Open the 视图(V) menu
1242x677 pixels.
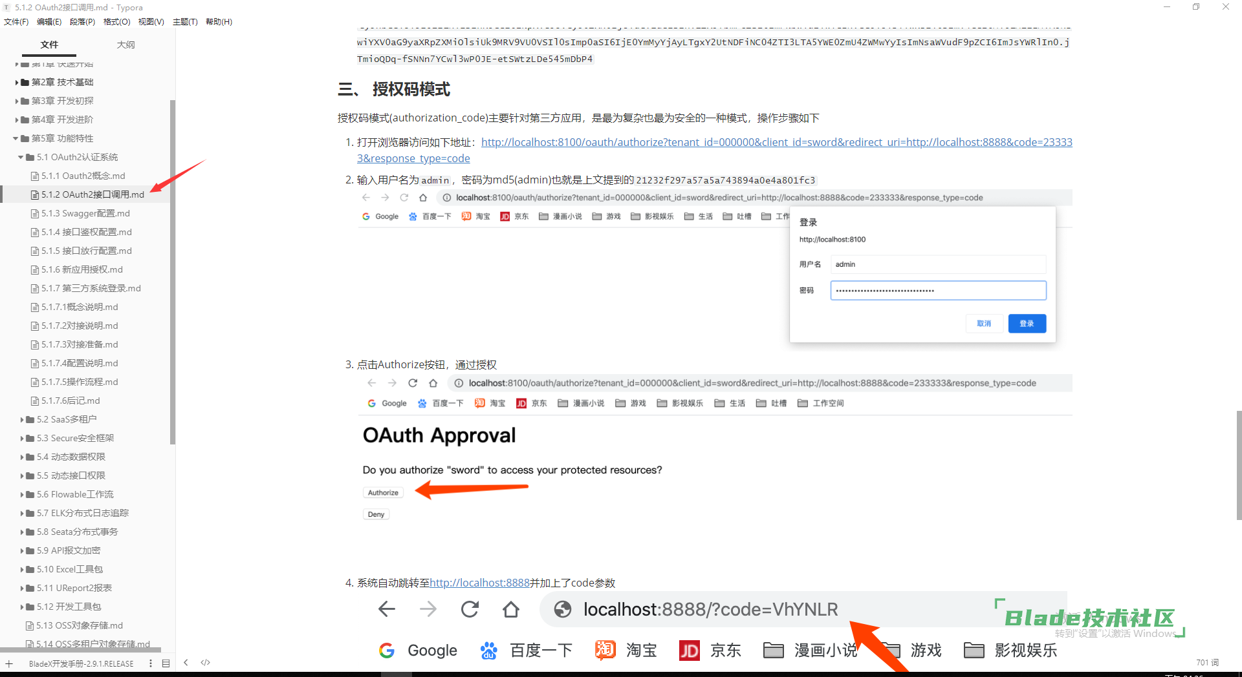[151, 21]
